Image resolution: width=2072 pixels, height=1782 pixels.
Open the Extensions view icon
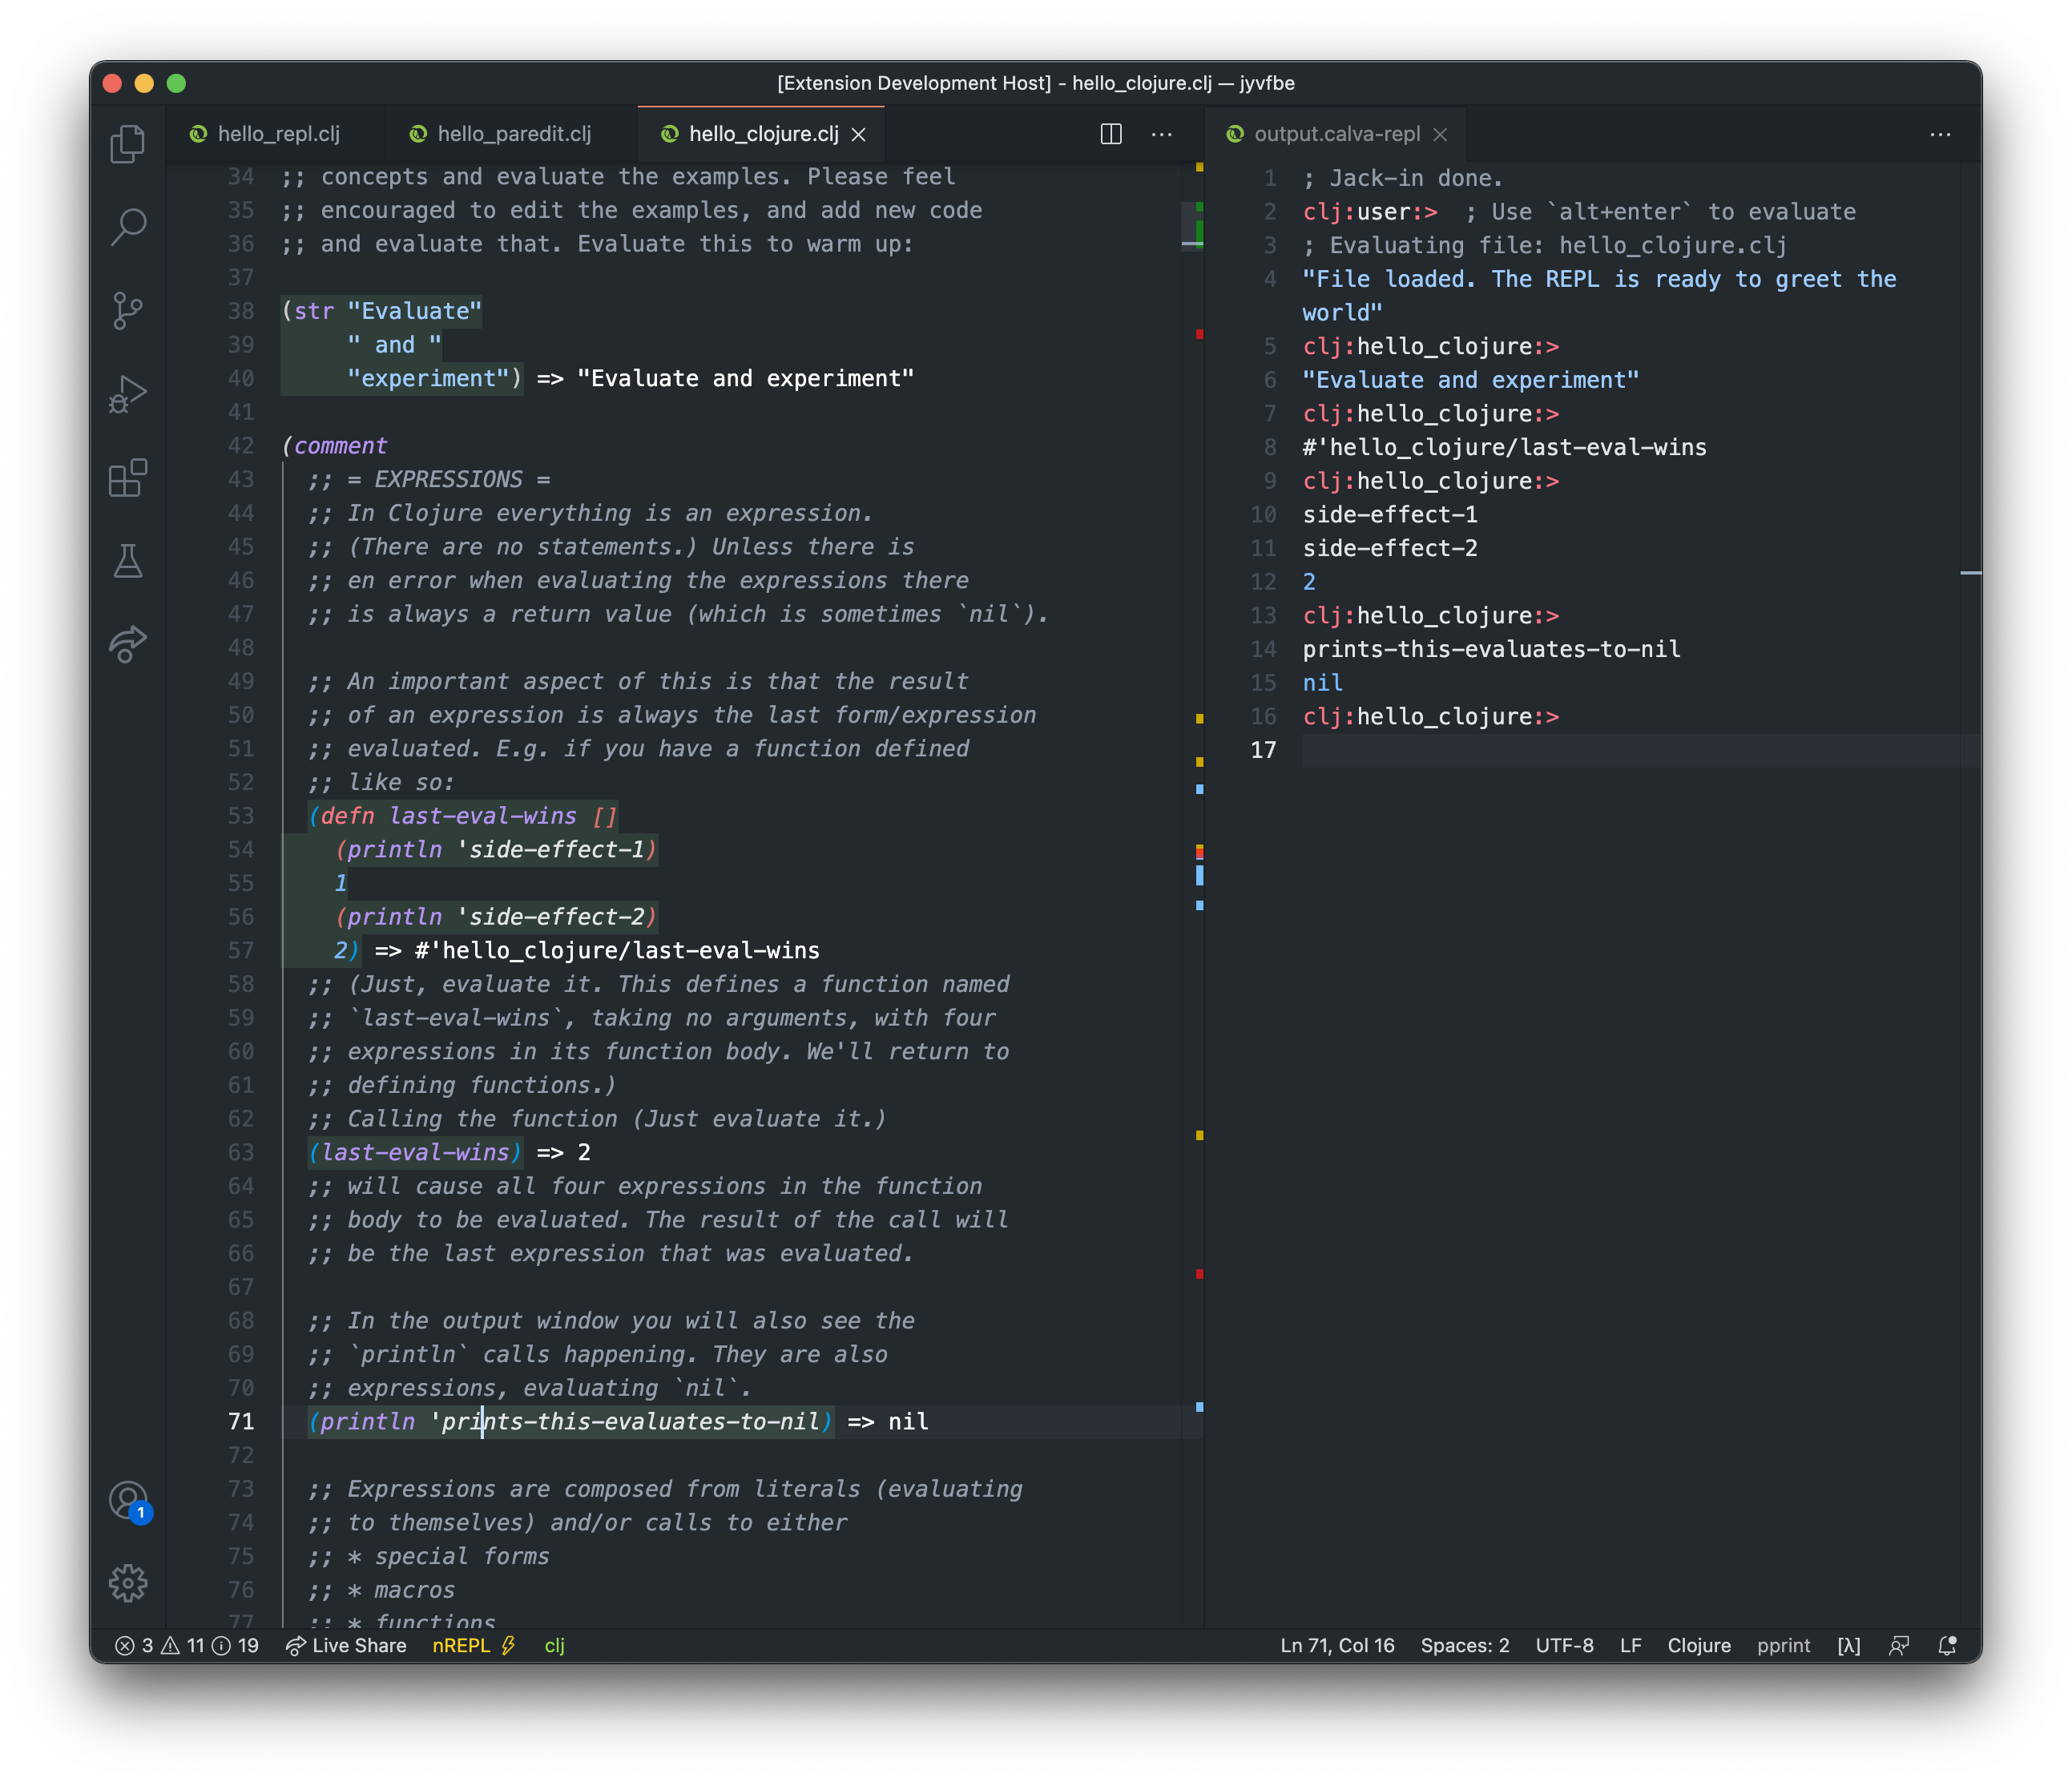(128, 478)
